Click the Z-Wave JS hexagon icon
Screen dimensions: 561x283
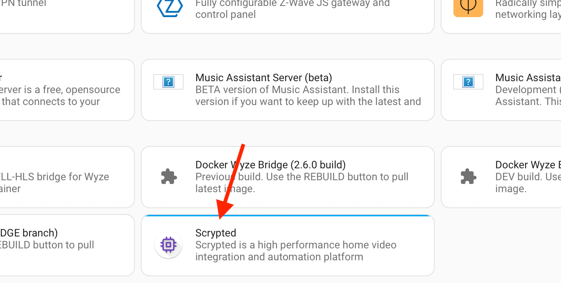(170, 8)
